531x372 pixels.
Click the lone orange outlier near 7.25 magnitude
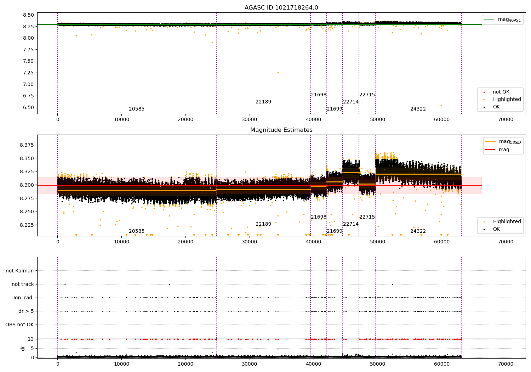[x=278, y=72]
